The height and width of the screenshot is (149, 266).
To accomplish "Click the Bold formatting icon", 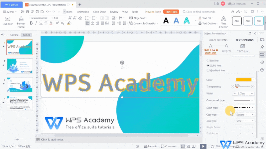I will click(x=31, y=23).
